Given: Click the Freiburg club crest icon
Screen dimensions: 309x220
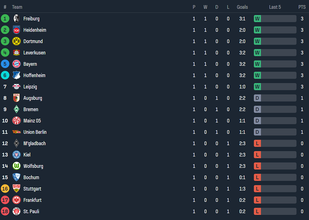Looking at the screenshot, I should pos(16,19).
